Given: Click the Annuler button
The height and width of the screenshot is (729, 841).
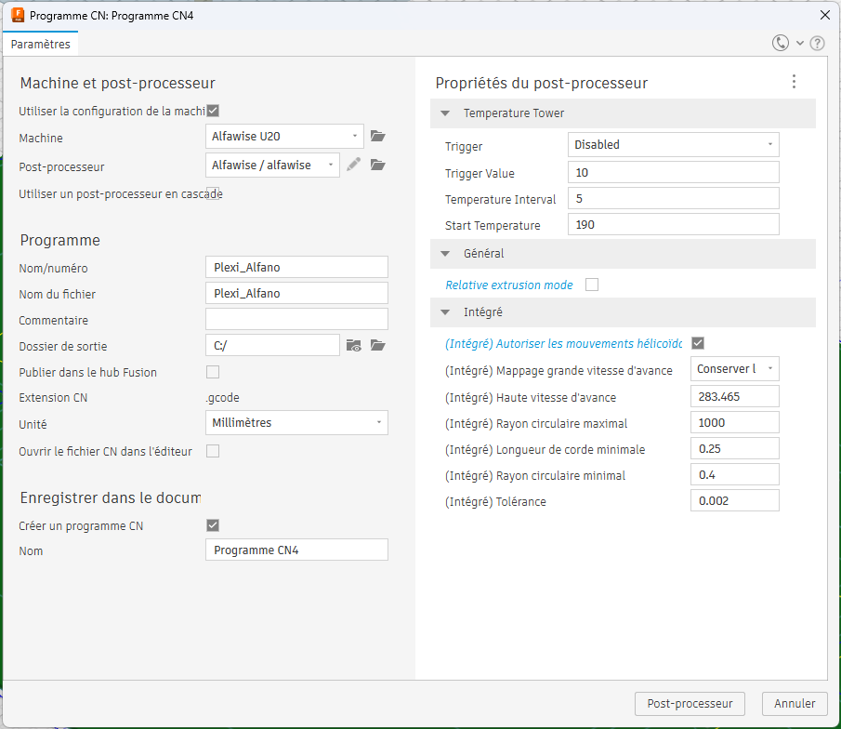Looking at the screenshot, I should 794,704.
